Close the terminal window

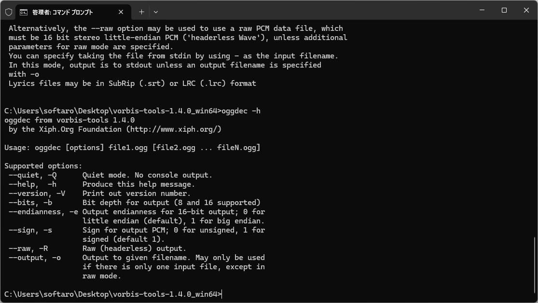526,10
